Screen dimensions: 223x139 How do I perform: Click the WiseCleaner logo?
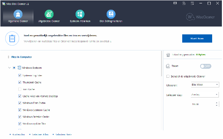(200, 17)
